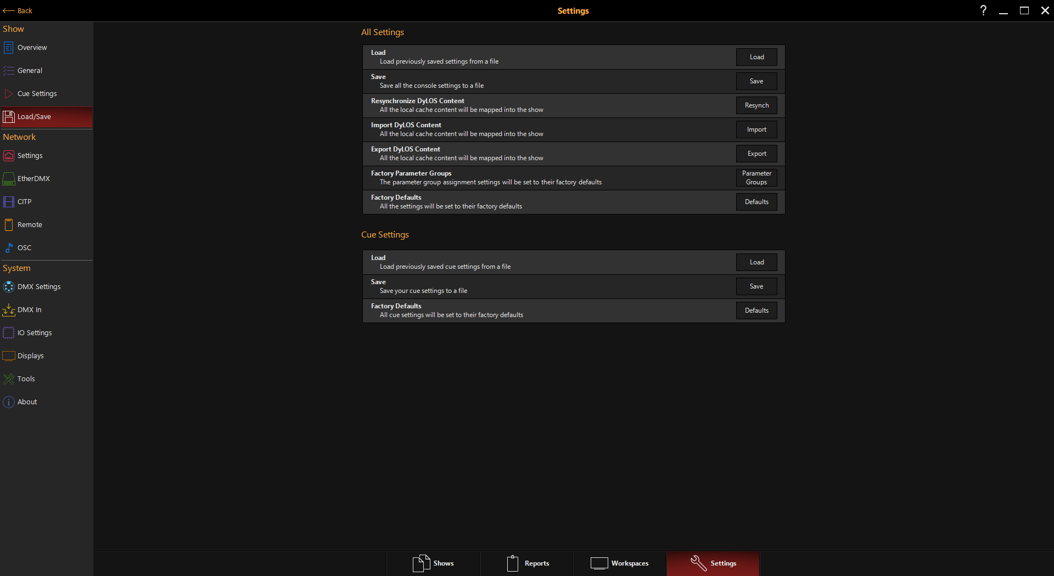Click the About info icon
The width and height of the screenshot is (1054, 576).
[9, 402]
